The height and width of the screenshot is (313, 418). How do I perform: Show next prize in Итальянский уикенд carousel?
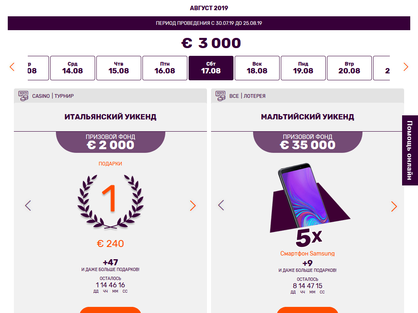(x=193, y=205)
